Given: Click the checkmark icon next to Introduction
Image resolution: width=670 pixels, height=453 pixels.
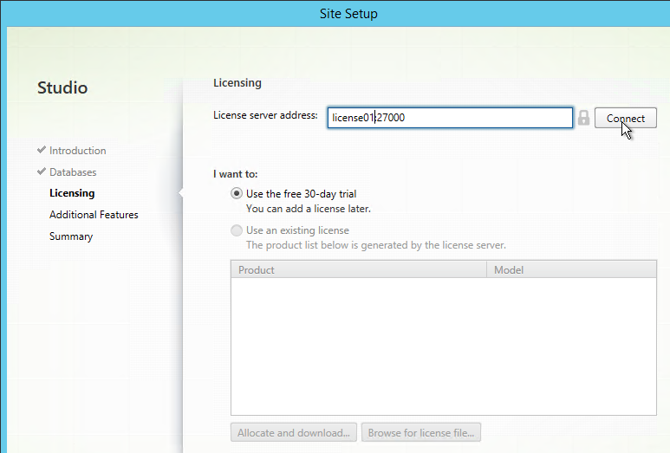Looking at the screenshot, I should (42, 150).
